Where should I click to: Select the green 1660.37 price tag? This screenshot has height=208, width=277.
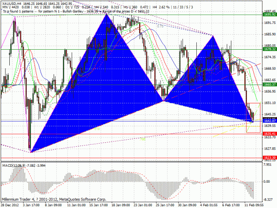point(269,85)
